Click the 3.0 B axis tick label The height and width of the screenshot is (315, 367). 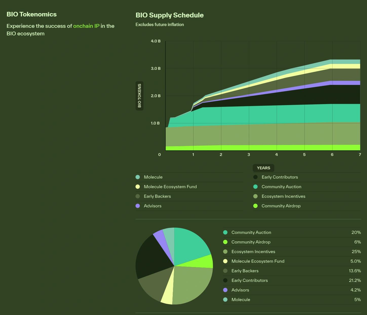tap(156, 68)
